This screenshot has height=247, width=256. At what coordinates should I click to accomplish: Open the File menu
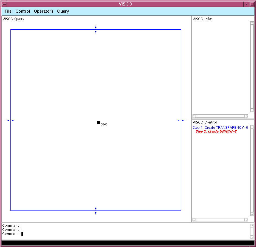coord(8,11)
